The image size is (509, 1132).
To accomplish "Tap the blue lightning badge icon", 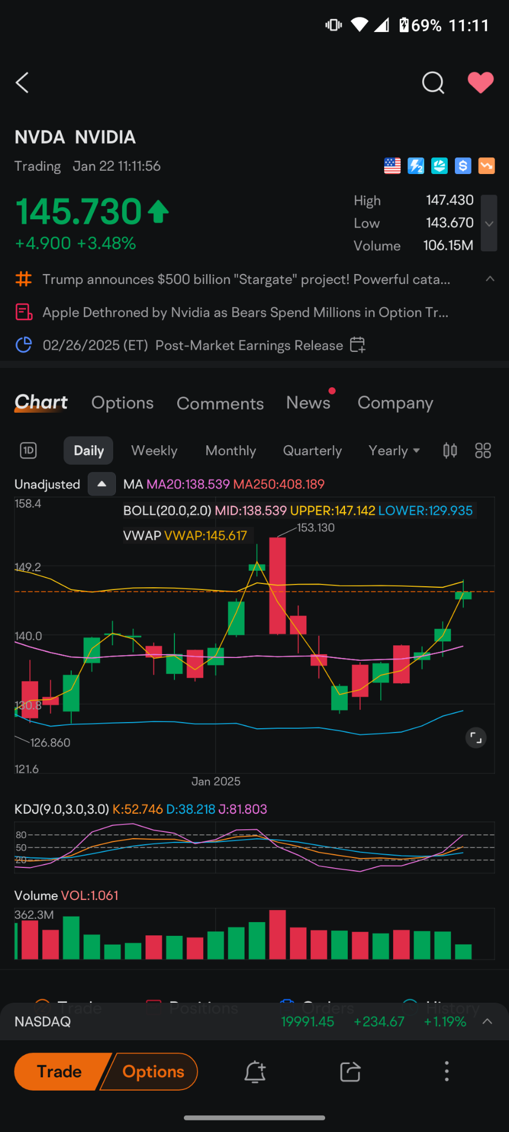I will coord(416,166).
